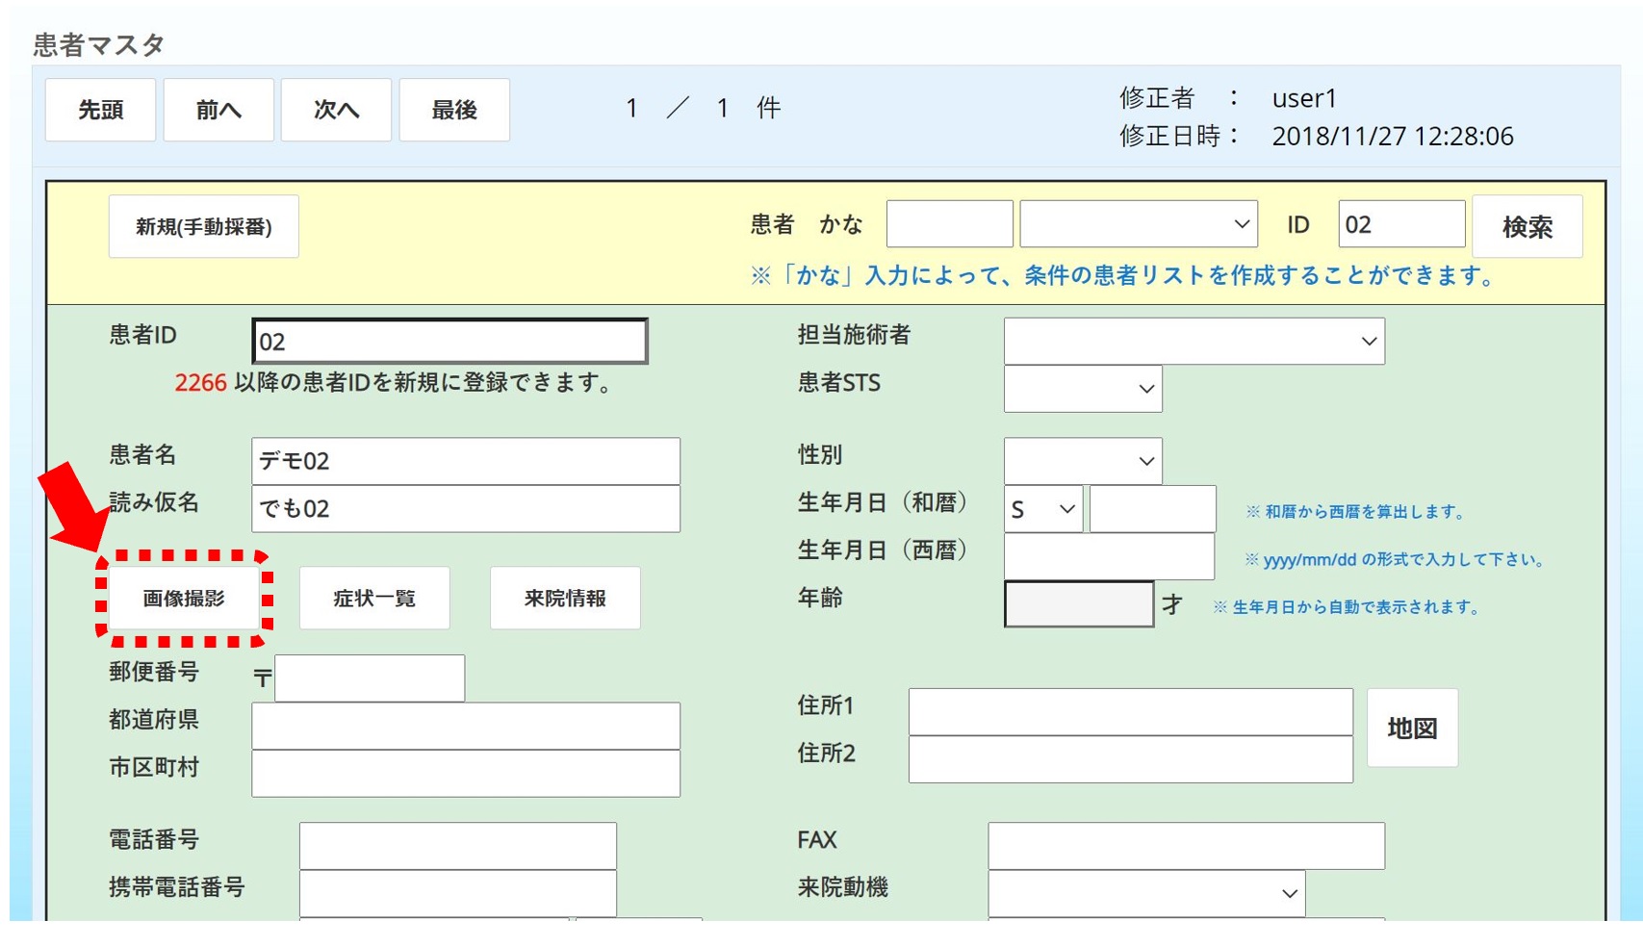Open the 患者STS dropdown
The image size is (1643, 946).
(x=1082, y=389)
